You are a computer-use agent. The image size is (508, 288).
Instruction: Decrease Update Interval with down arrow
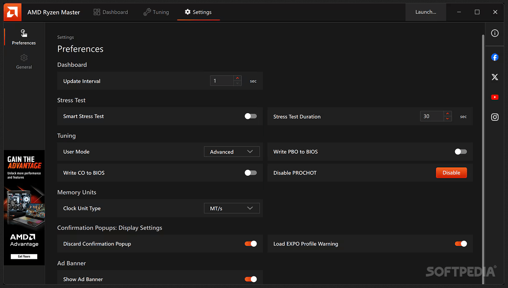tap(238, 83)
